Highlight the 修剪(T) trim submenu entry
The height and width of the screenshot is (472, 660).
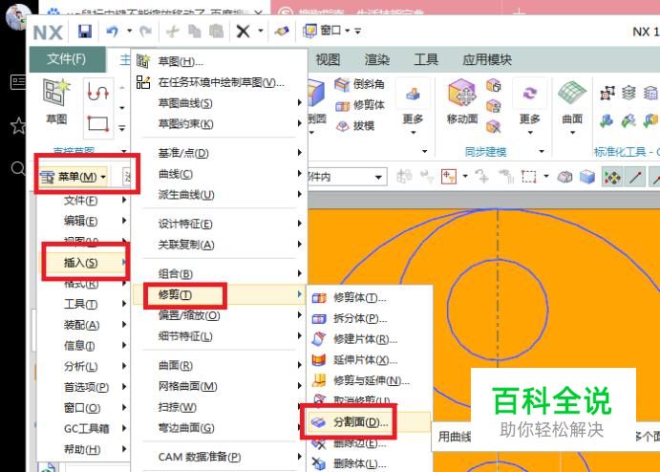(x=219, y=294)
